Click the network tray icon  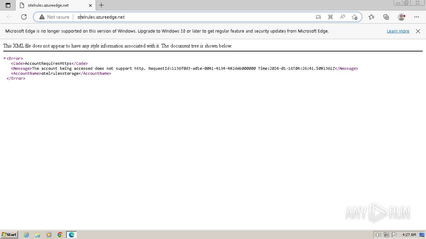pos(386,235)
